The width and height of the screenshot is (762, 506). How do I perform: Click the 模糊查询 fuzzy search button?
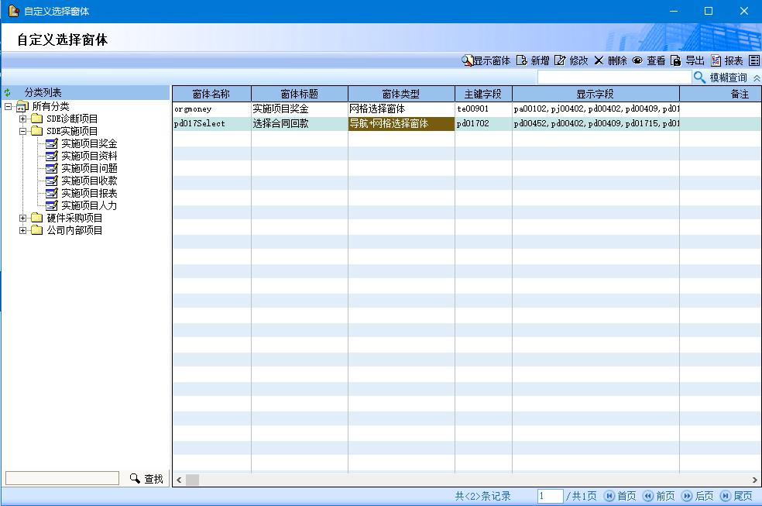tap(720, 77)
